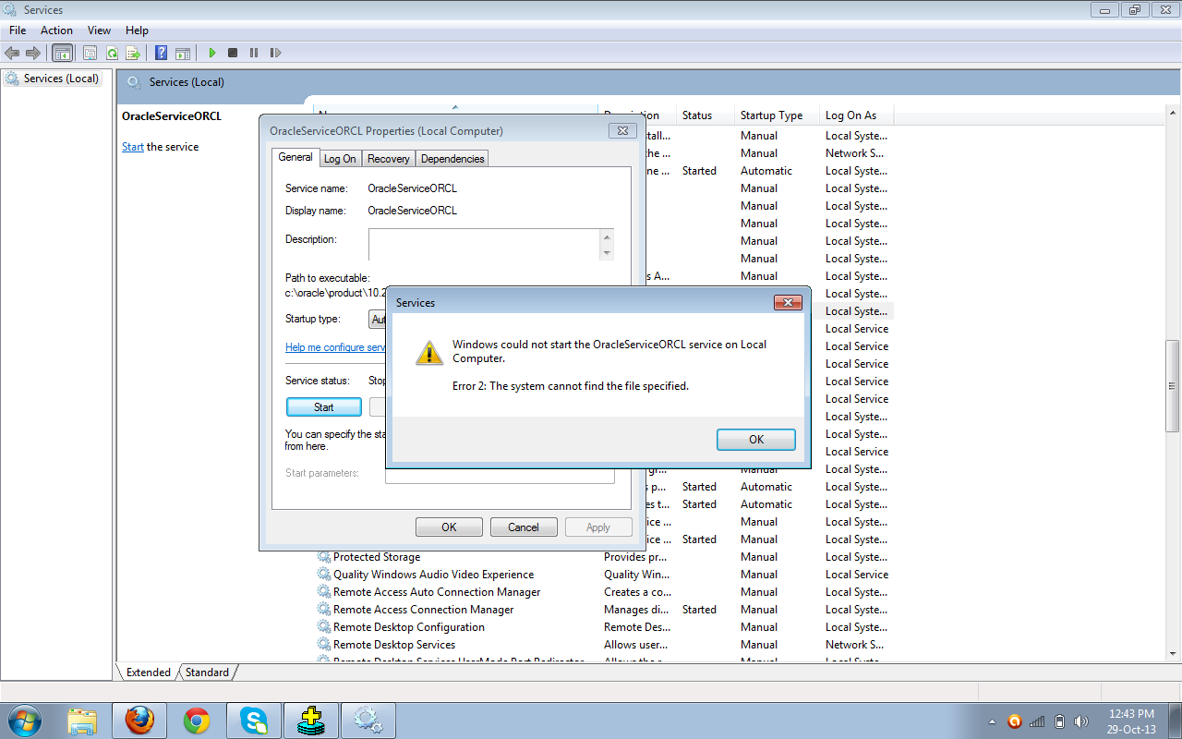Close the OracleServiceORCL Properties dialog
1182x739 pixels.
click(x=622, y=131)
